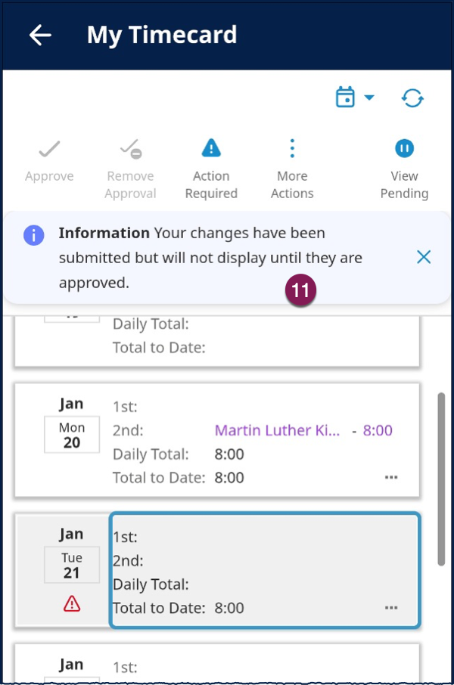Image resolution: width=454 pixels, height=685 pixels.
Task: Click the vertical scrollbar thumb
Action: click(441, 479)
